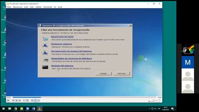This screenshot has height=112, width=199.
Task: Maximize the VLC window
Action: [154, 4]
